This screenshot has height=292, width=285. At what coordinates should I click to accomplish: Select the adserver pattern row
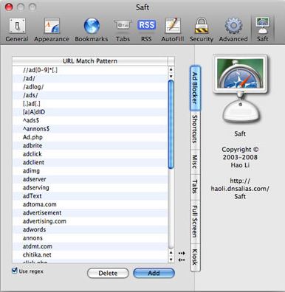(90, 179)
